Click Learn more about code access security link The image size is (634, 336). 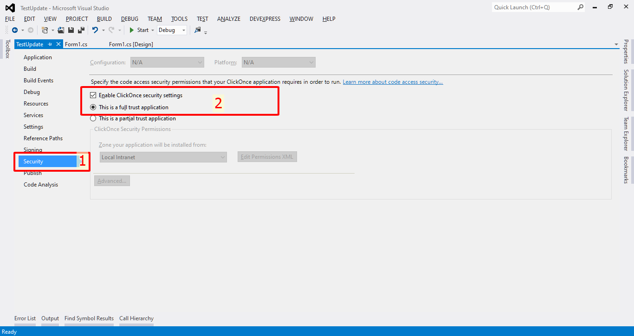(x=393, y=82)
